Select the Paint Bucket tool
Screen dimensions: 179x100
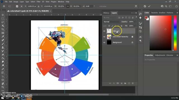[x=3, y=58]
